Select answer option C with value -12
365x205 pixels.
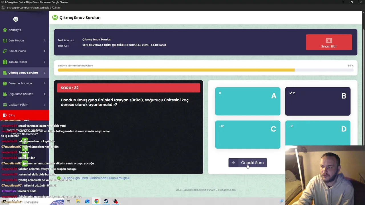(248, 134)
